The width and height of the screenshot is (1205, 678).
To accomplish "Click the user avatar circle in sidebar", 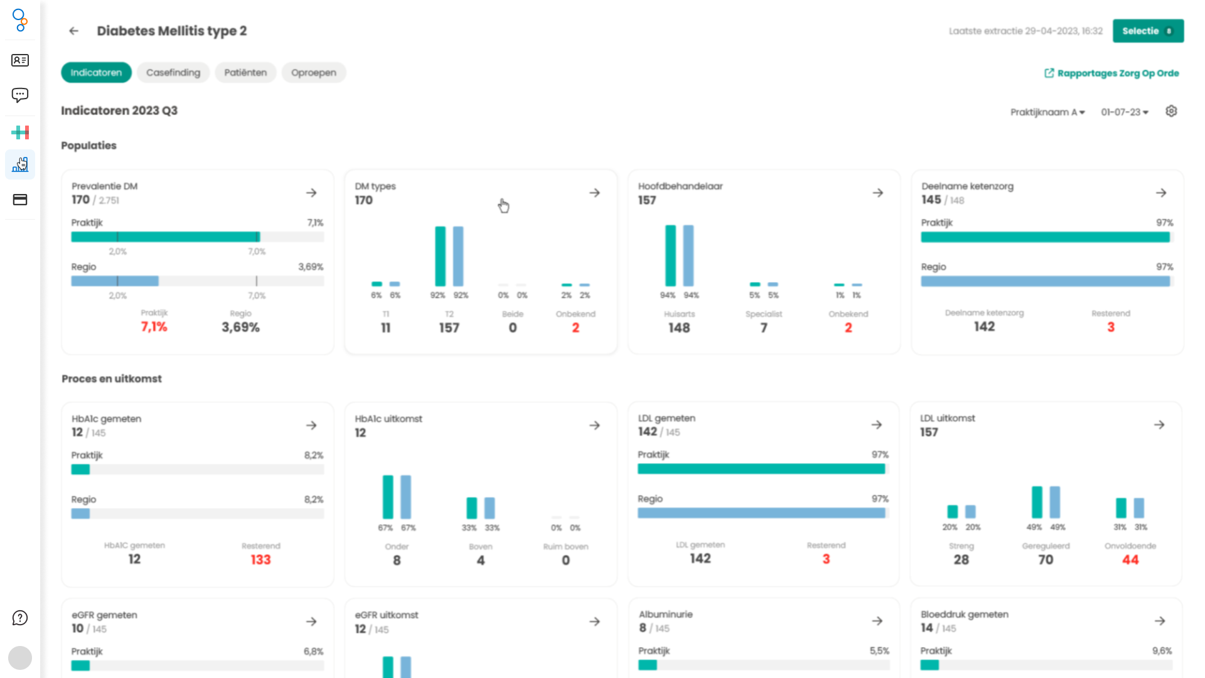I will coord(20,658).
